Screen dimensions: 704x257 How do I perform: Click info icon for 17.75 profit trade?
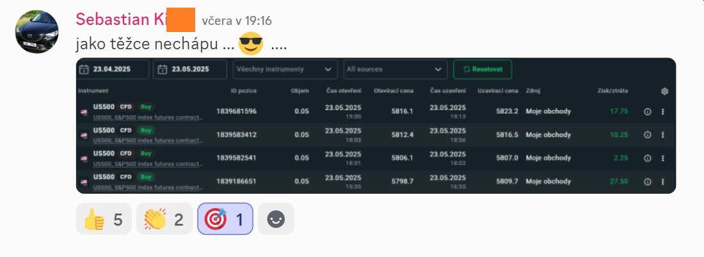coord(647,111)
